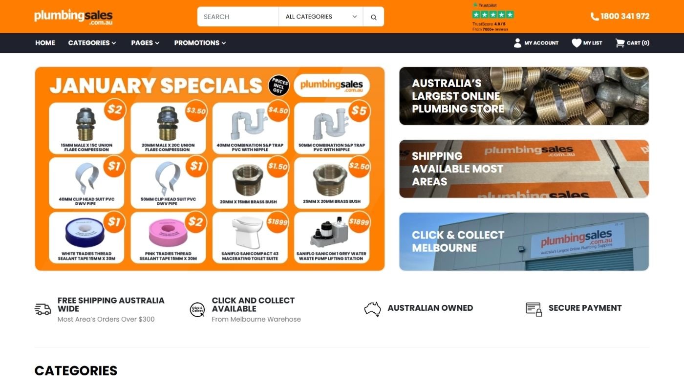The height and width of the screenshot is (391, 684).
Task: Click the Australia map outline icon
Action: point(372,309)
